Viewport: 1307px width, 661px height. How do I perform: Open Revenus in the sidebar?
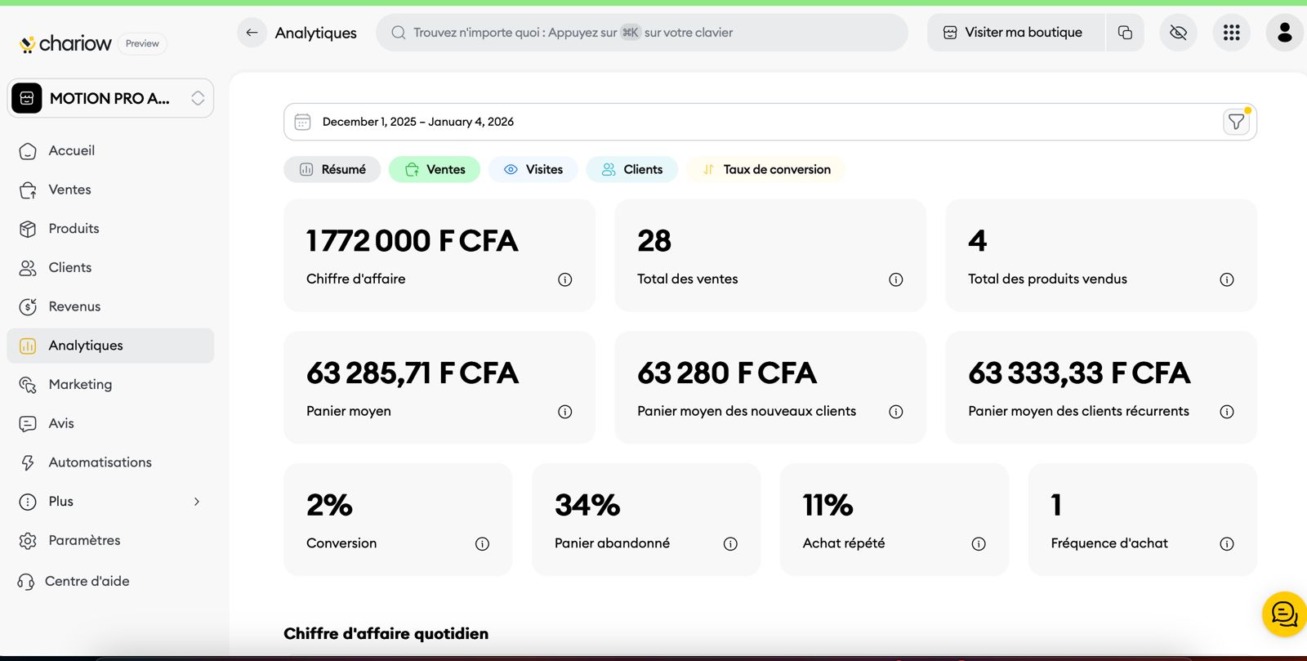[x=110, y=306]
